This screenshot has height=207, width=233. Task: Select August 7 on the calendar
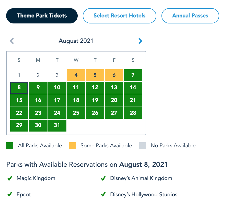[x=133, y=75]
